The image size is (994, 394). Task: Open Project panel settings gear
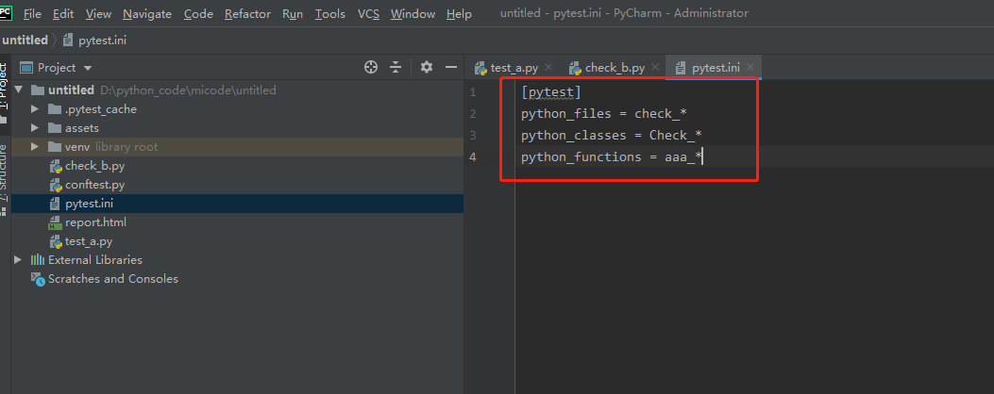click(x=427, y=67)
